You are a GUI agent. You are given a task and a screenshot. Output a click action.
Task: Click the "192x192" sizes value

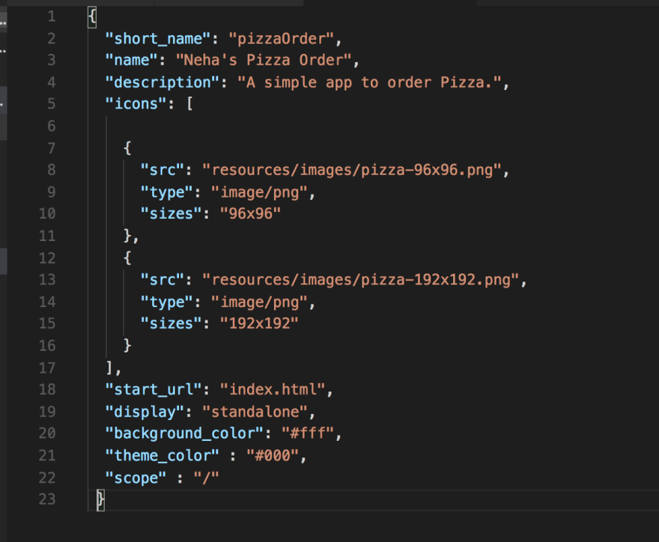(259, 323)
